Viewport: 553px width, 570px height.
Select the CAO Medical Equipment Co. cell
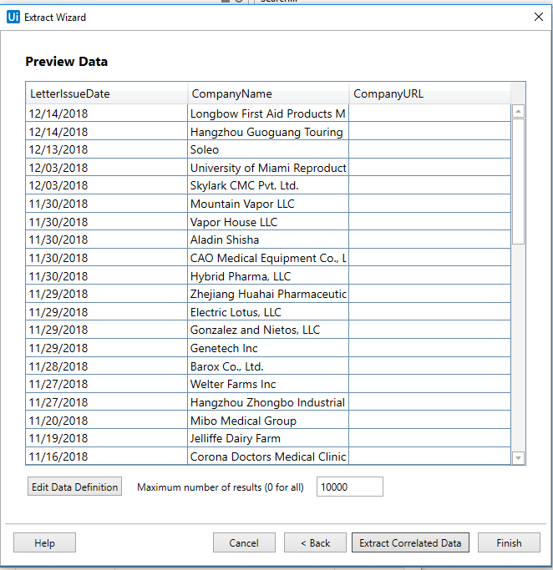(x=268, y=258)
